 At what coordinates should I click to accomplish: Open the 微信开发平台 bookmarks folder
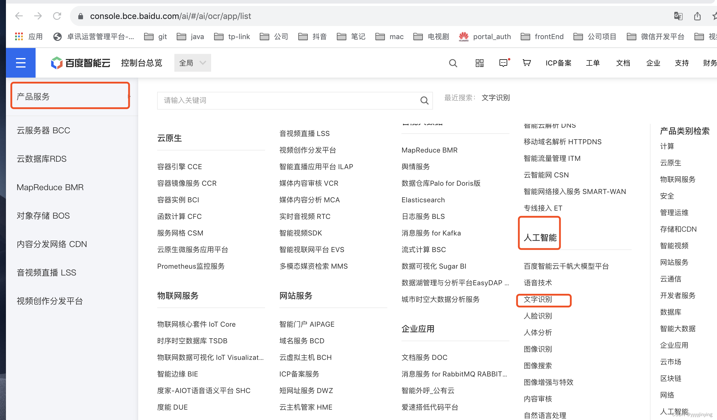click(656, 36)
